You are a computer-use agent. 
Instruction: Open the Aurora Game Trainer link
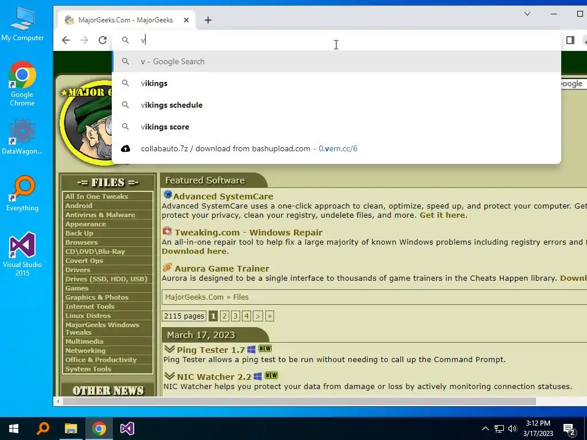pyautogui.click(x=222, y=269)
